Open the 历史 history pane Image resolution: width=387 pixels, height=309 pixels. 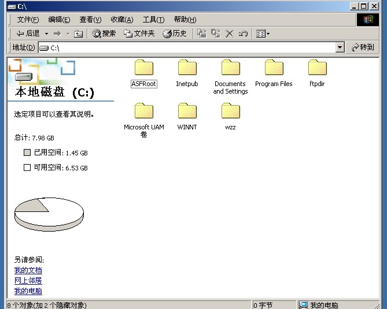click(x=175, y=33)
